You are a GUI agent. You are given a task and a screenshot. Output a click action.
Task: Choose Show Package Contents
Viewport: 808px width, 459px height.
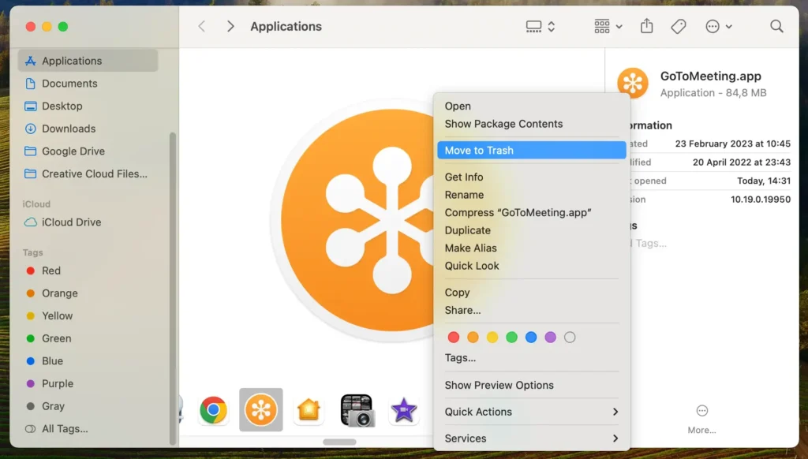pyautogui.click(x=531, y=124)
